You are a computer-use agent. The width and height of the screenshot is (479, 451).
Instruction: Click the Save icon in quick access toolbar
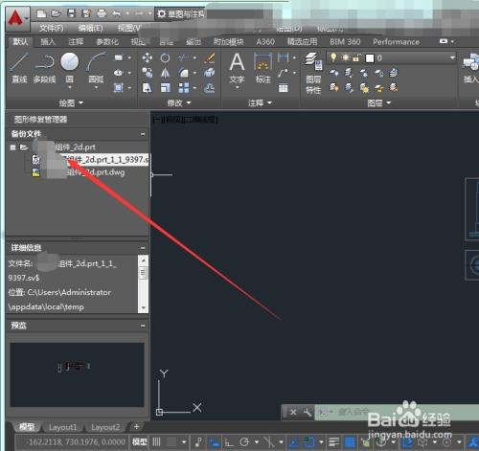[x=71, y=13]
